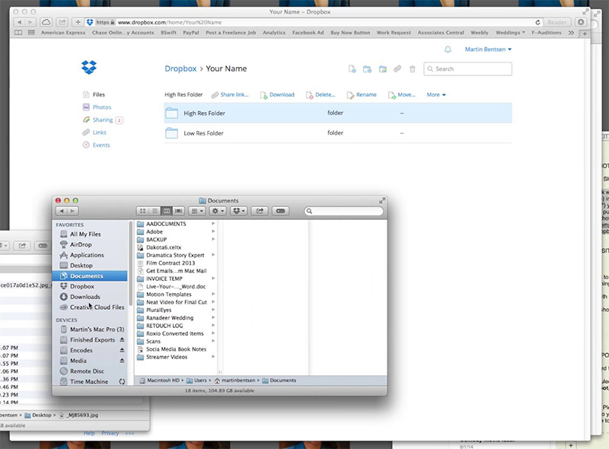Click the Finder search field
The image size is (609, 449).
pyautogui.click(x=344, y=211)
